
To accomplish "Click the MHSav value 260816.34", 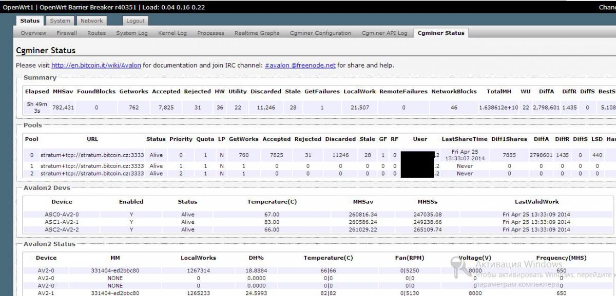I will click(x=363, y=215).
